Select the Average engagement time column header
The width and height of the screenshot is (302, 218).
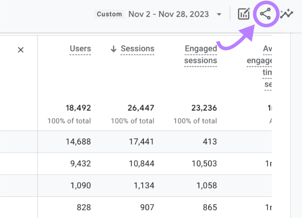pyautogui.click(x=261, y=61)
